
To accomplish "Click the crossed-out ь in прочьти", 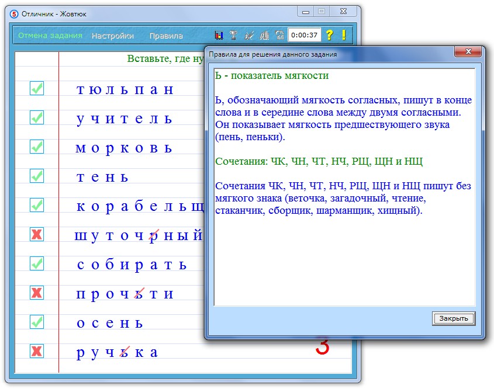I will coord(139,294).
